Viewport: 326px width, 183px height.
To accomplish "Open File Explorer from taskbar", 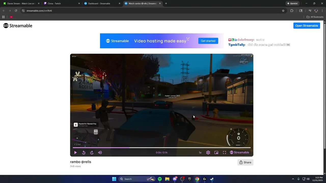I will 167,179.
